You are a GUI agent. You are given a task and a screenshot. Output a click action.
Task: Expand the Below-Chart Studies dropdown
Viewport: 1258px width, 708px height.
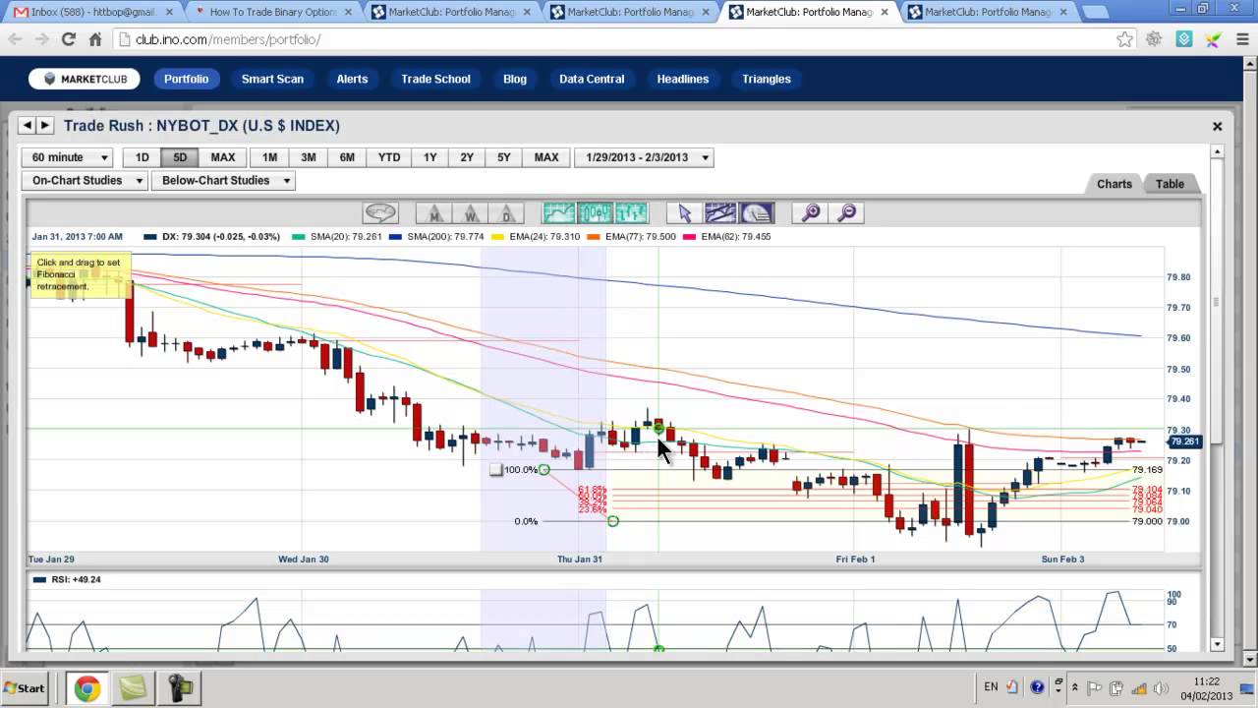[x=223, y=180]
